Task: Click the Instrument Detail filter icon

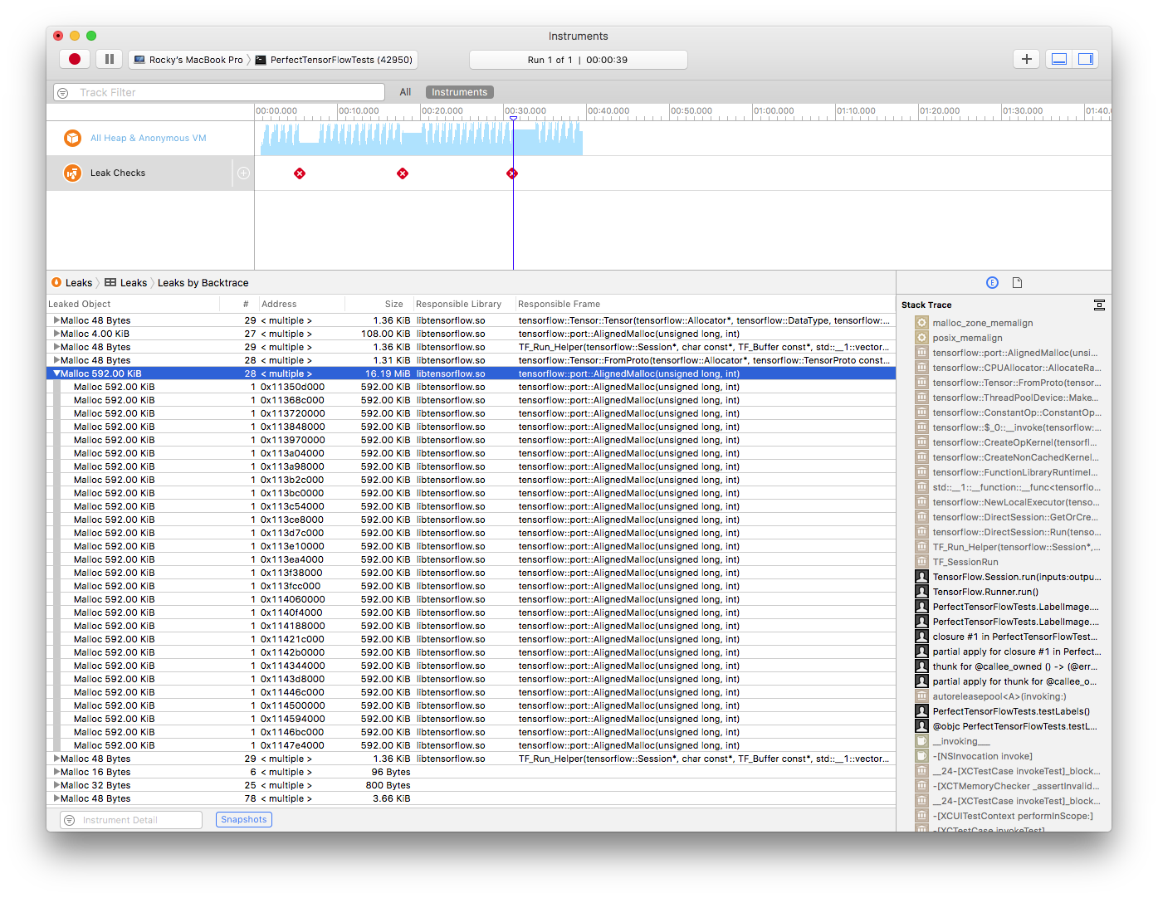Action: point(70,820)
